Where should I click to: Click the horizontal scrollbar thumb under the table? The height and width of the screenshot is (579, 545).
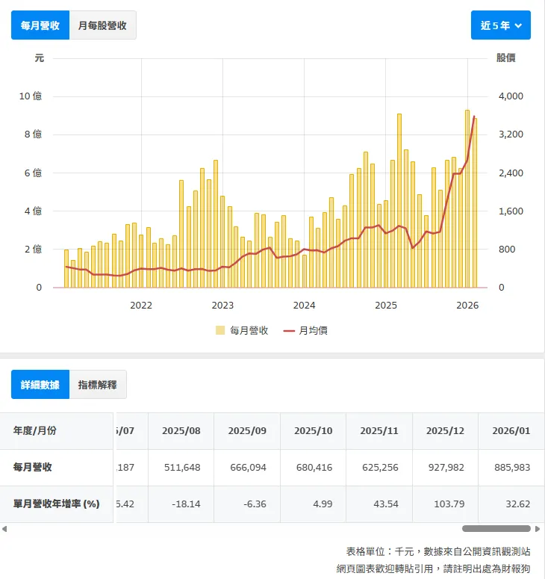(x=496, y=529)
